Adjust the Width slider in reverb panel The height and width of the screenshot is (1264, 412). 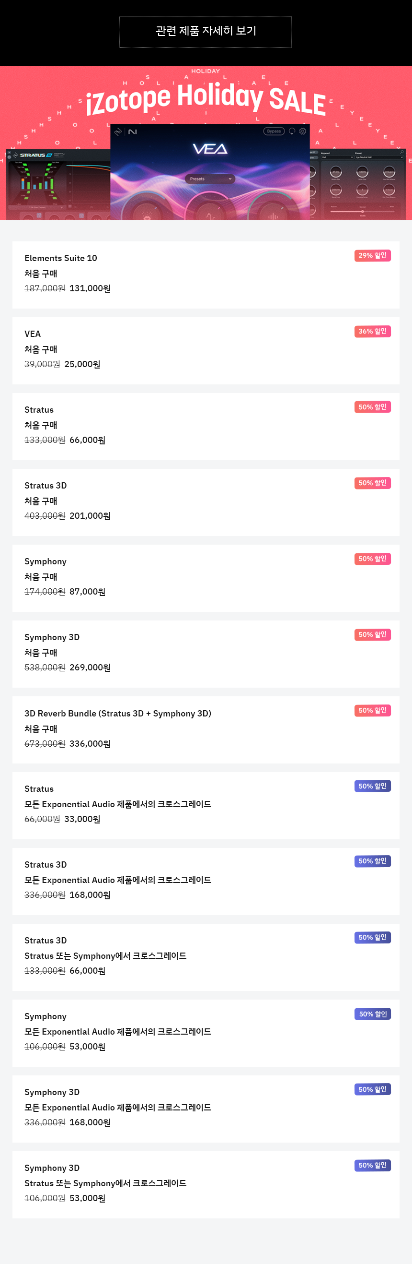coord(363,212)
